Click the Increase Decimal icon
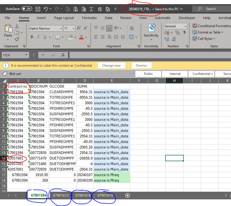The image size is (231, 206). [167, 39]
